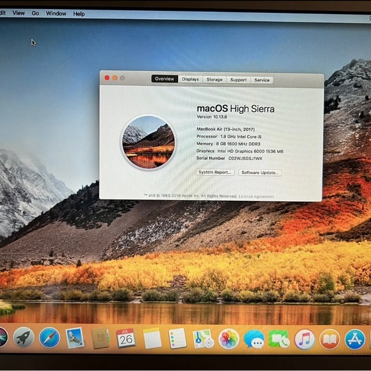Click the macOS High Sierra heading
This screenshot has height=371, width=371.
coord(235,109)
